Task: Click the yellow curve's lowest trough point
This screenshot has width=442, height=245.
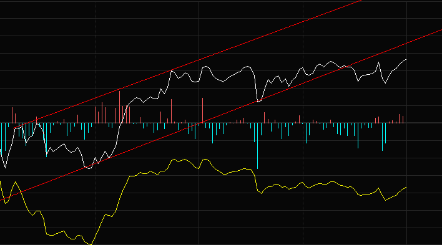Action: (91, 244)
